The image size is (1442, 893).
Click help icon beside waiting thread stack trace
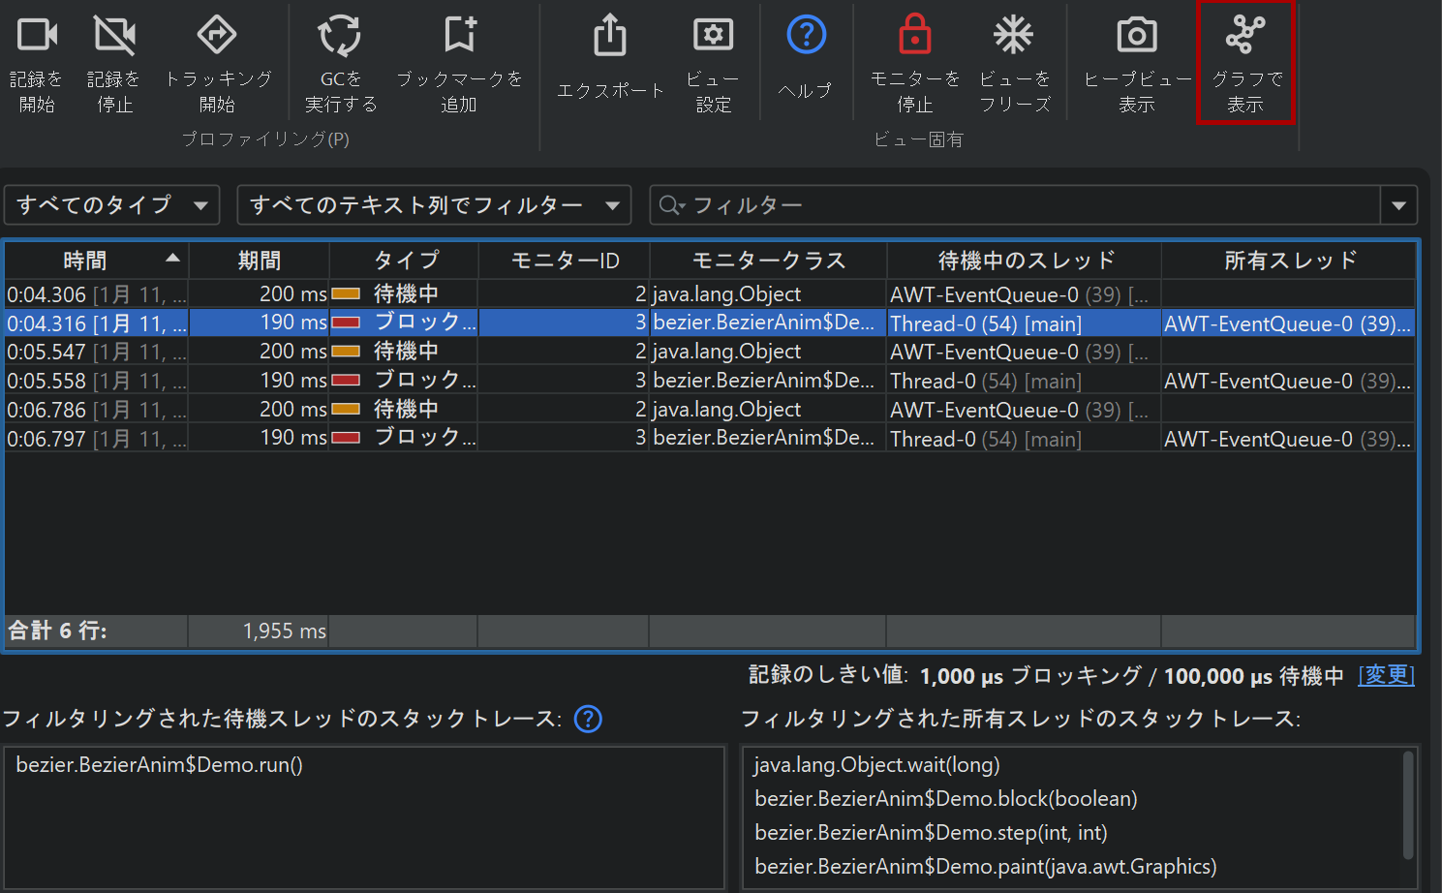click(588, 719)
